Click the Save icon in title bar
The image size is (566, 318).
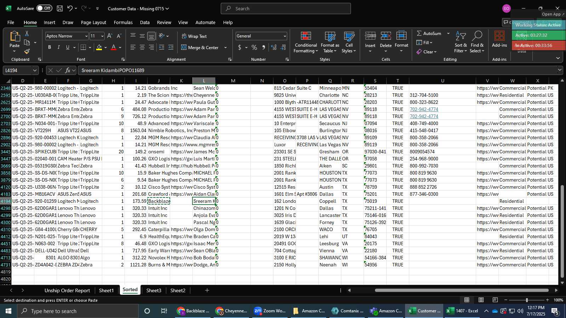point(60,8)
